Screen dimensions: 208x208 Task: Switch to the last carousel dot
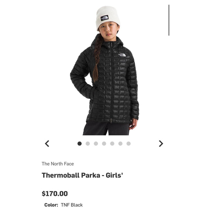pos(129,144)
